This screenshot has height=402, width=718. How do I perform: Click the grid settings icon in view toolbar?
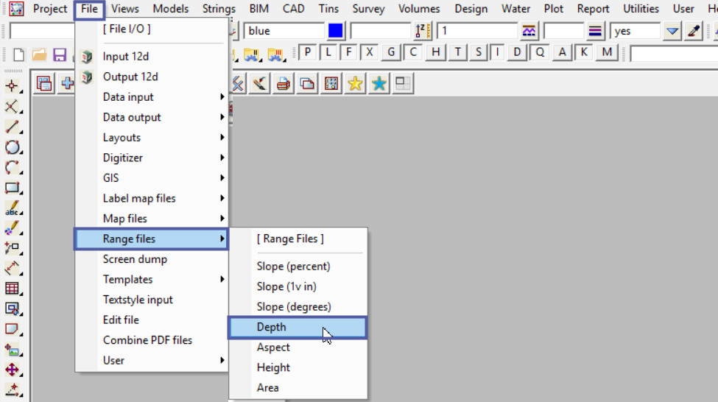point(331,83)
